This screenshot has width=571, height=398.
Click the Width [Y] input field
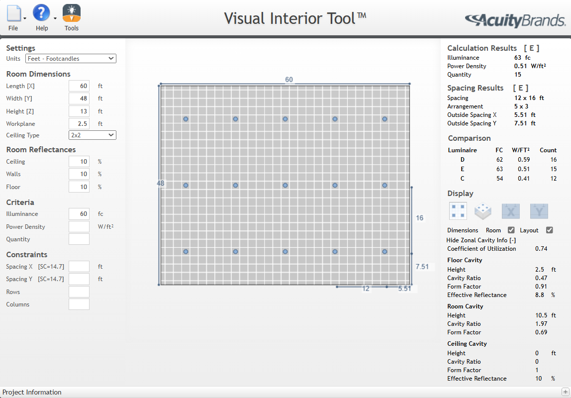click(x=79, y=99)
